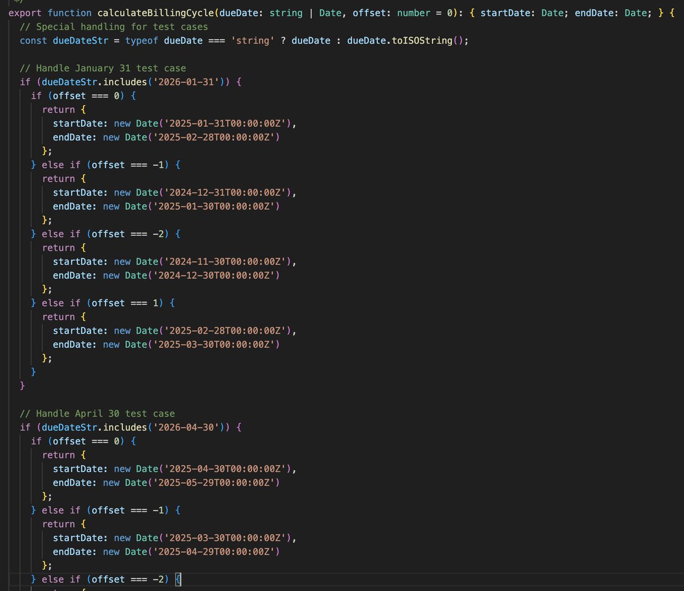Click the export keyword

[x=25, y=13]
